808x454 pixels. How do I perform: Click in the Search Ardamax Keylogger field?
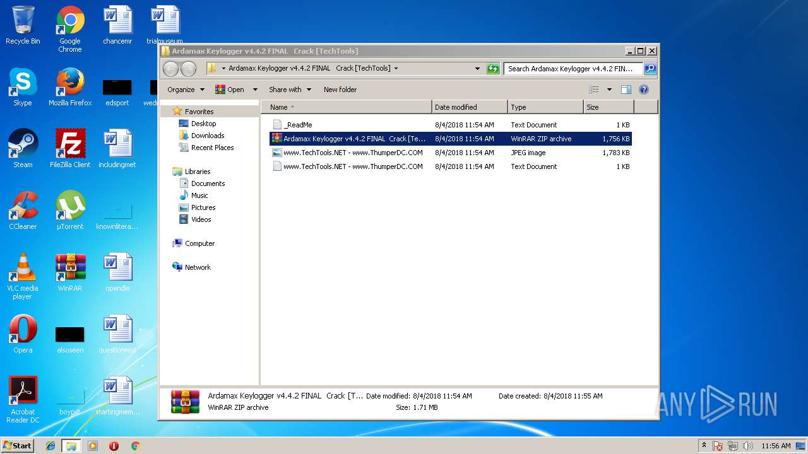click(x=573, y=68)
